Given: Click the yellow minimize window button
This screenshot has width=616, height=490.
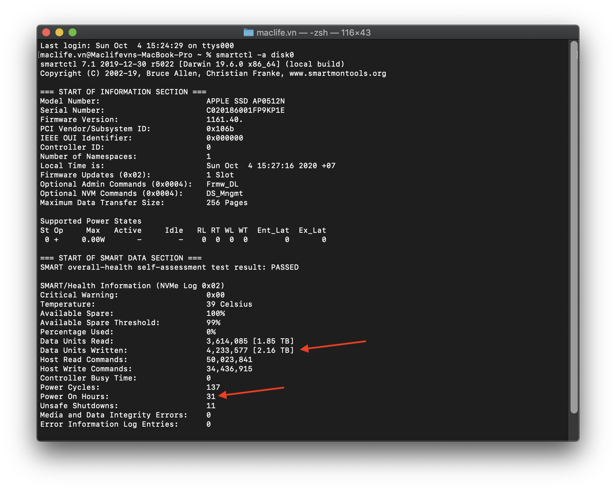Looking at the screenshot, I should (59, 32).
